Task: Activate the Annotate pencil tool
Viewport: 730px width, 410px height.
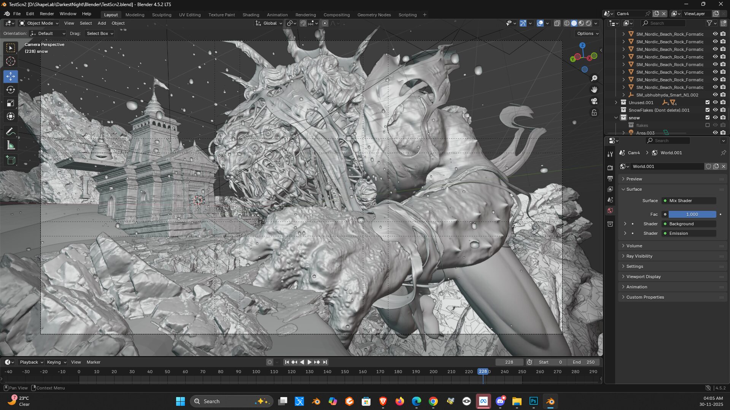Action: click(x=11, y=132)
